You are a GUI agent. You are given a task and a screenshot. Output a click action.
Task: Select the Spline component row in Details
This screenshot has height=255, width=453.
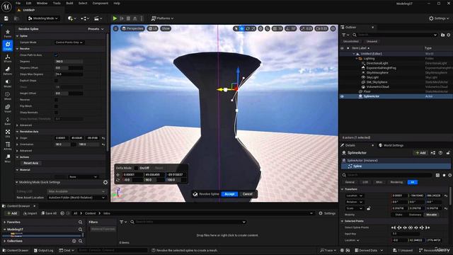point(396,166)
